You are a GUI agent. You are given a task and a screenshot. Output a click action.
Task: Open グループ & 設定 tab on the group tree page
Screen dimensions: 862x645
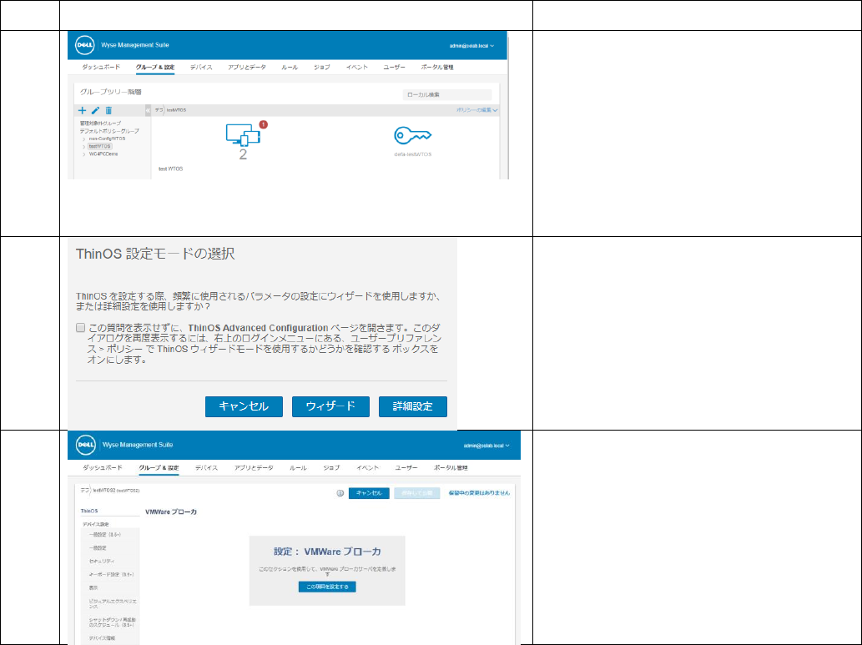(155, 67)
